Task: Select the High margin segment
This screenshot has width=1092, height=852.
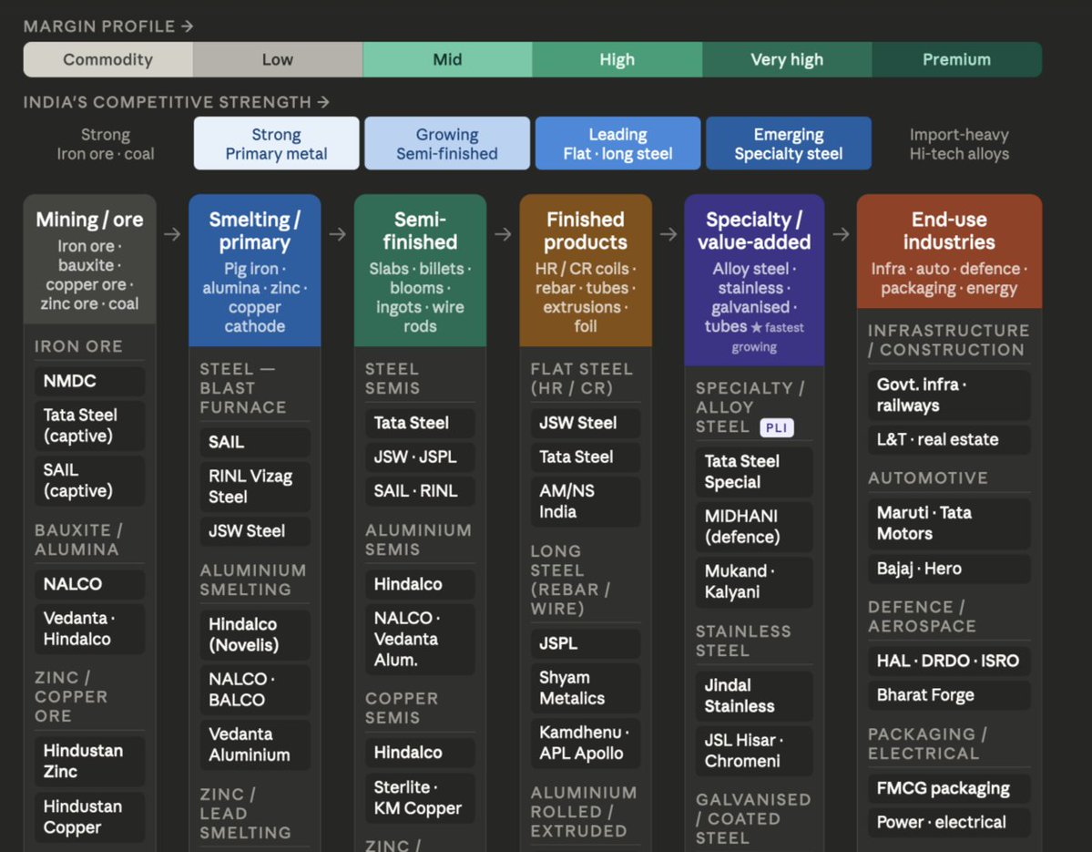Action: click(617, 60)
